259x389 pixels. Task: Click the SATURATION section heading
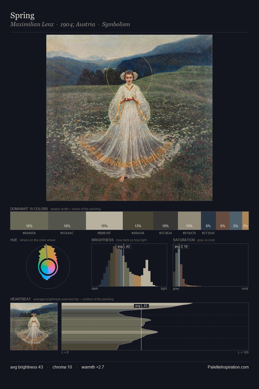184,240
